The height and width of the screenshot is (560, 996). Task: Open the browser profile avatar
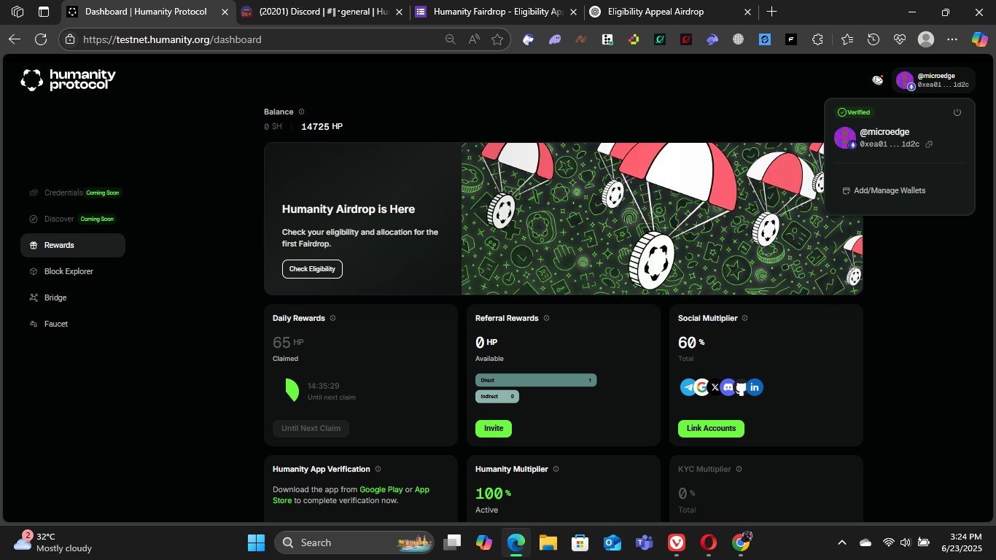click(x=926, y=39)
